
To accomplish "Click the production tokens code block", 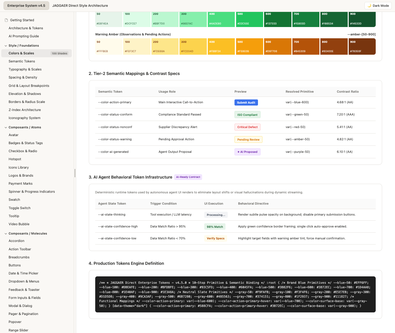I will tap(235, 294).
